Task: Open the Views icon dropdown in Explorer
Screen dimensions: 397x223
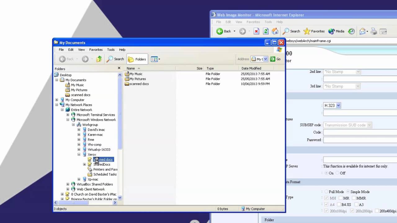Action: point(156,59)
